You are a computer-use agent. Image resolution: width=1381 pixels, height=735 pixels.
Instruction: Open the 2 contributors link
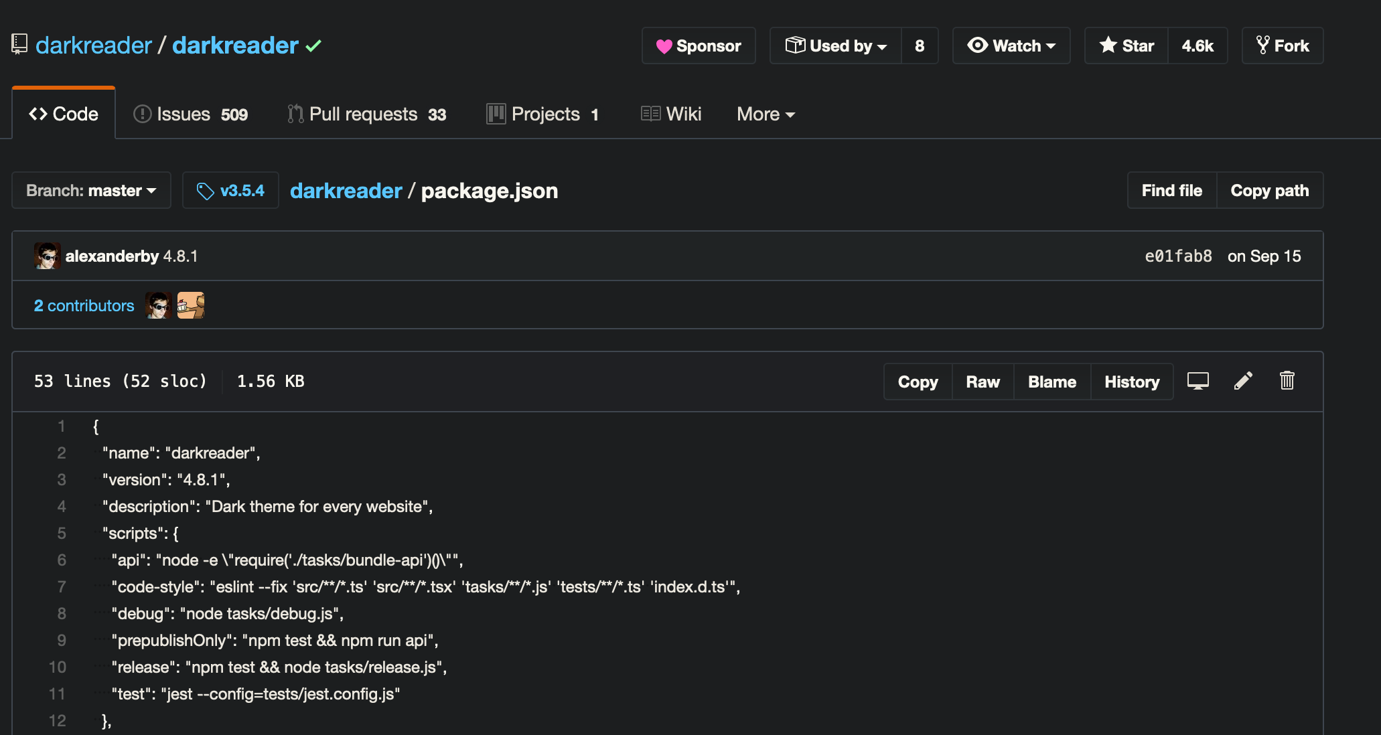pos(84,306)
